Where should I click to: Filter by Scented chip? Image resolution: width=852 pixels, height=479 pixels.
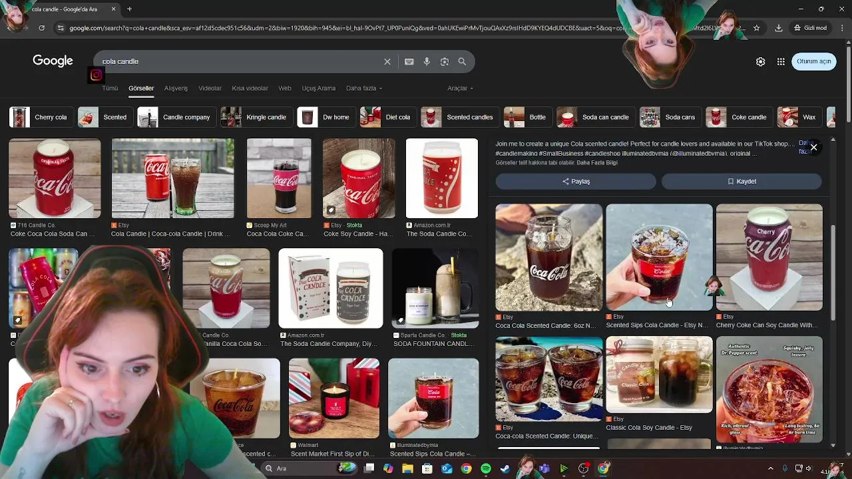coord(106,117)
